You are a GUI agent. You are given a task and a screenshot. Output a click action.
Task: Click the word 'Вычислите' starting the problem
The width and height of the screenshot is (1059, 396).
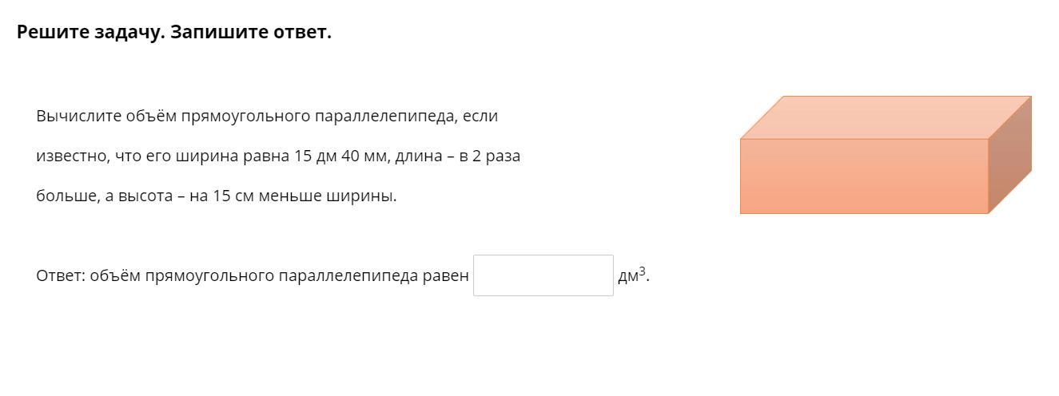pos(78,117)
